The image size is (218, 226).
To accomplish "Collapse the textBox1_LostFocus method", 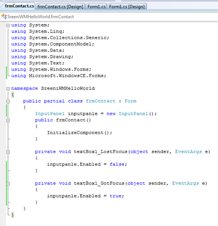I will coord(8,152).
